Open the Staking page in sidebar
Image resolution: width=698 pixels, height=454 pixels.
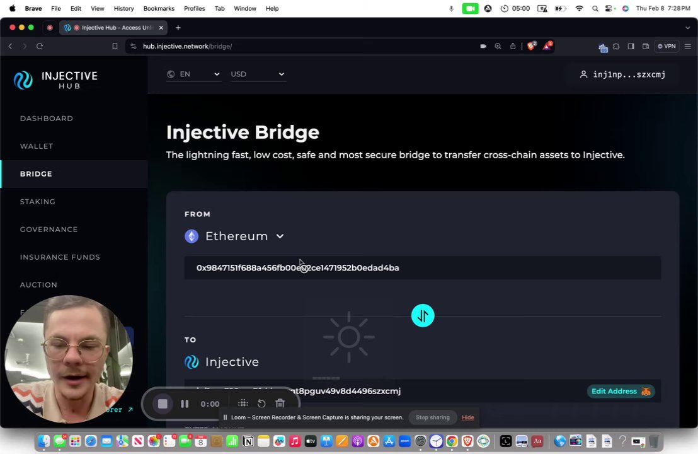click(38, 202)
